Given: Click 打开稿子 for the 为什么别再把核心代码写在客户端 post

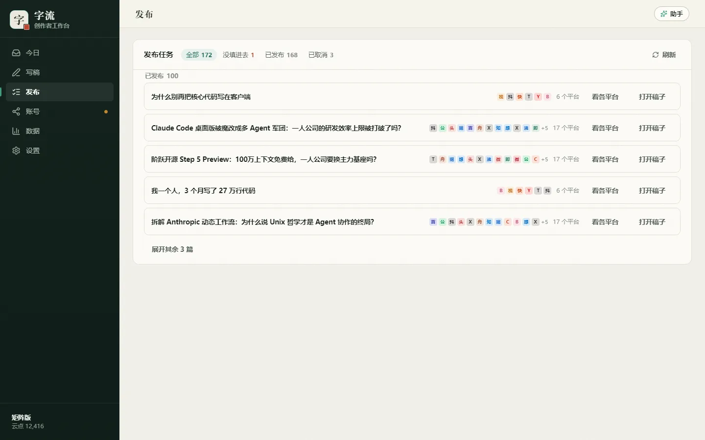Looking at the screenshot, I should coord(652,97).
